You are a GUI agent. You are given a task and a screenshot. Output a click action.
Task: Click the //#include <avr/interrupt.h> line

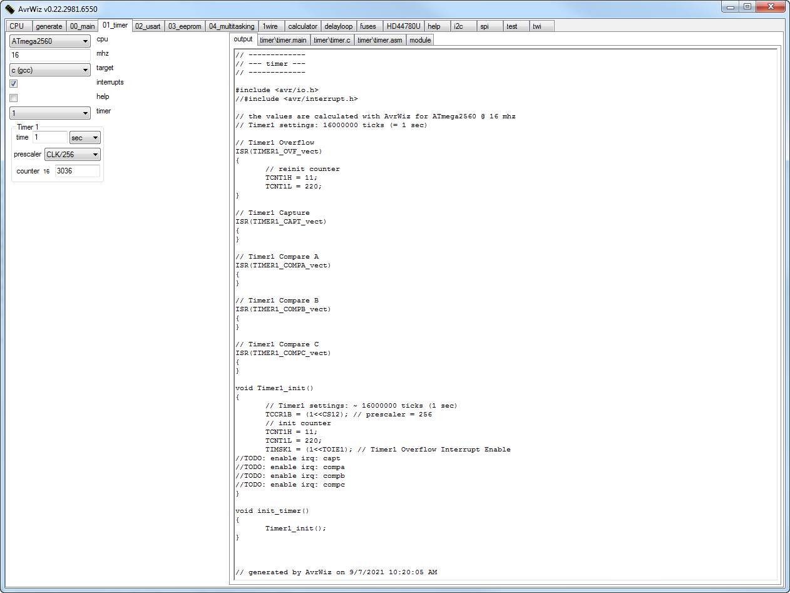coord(296,99)
